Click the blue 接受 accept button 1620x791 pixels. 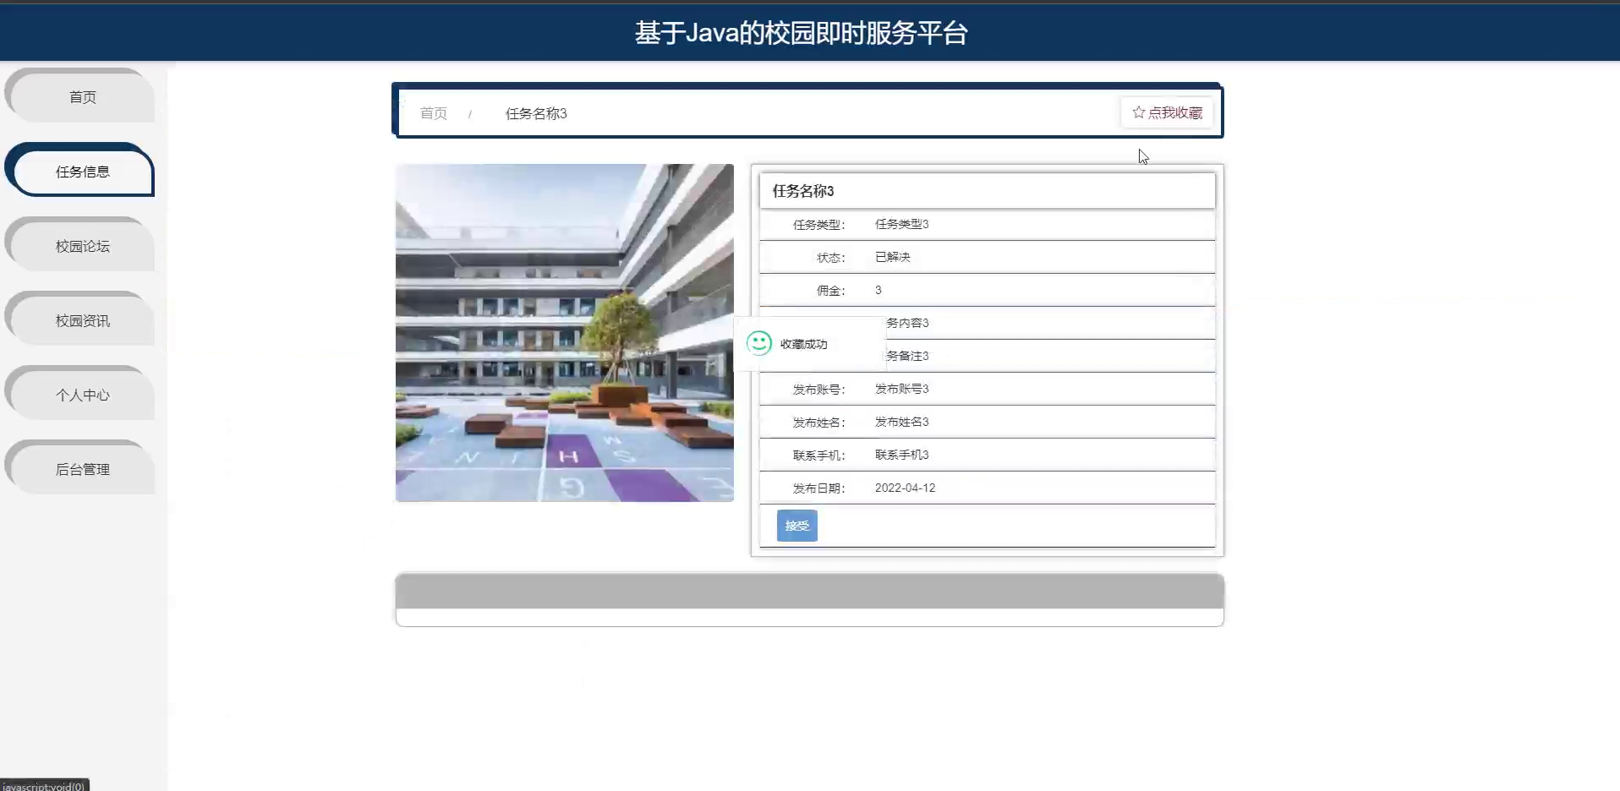pyautogui.click(x=796, y=526)
